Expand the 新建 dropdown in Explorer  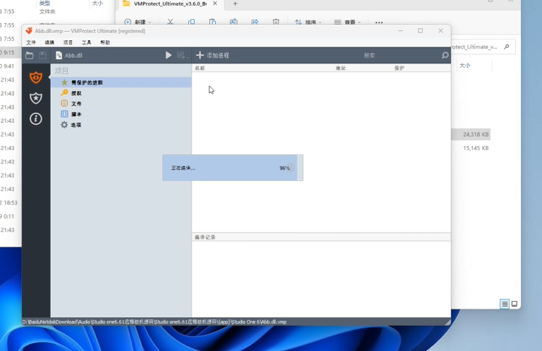[x=137, y=23]
